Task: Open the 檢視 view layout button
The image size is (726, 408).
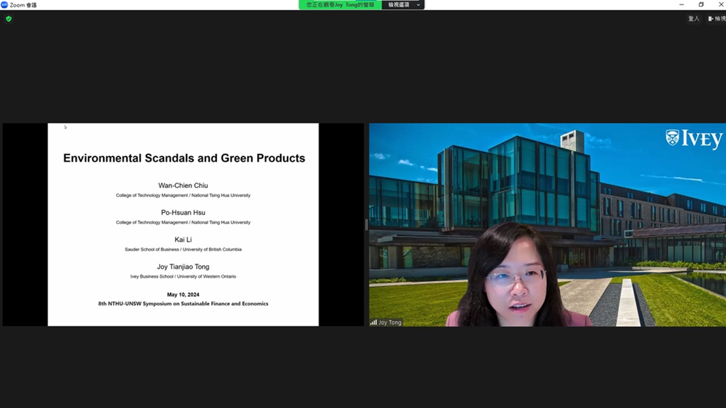Action: pyautogui.click(x=717, y=19)
